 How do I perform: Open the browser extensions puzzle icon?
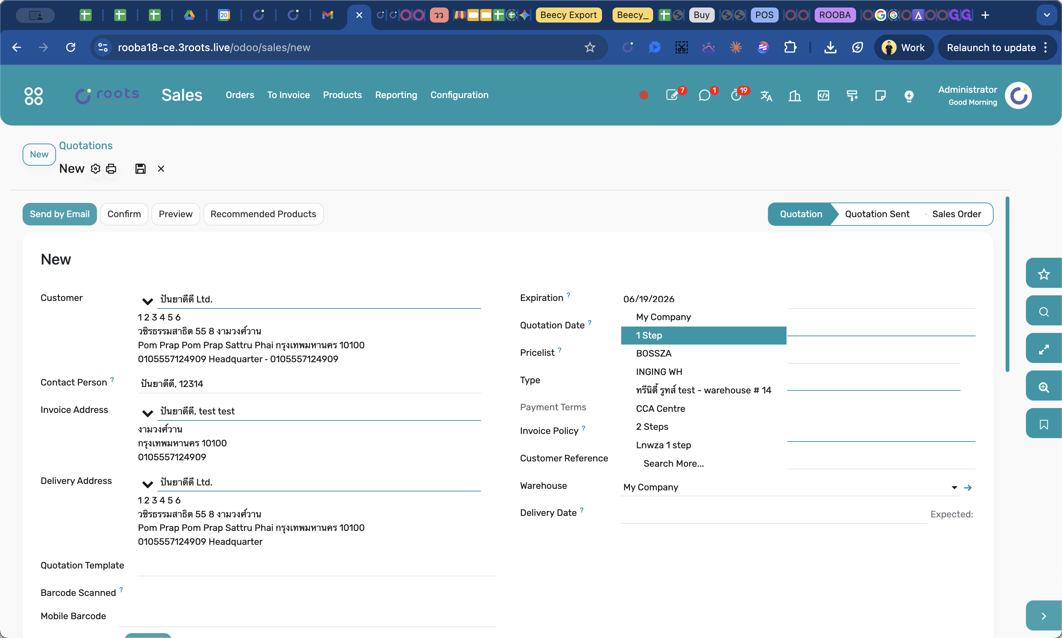pos(790,47)
